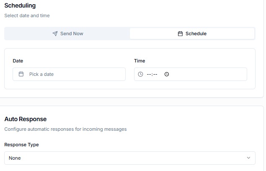Open the Pick a date picker
The image size is (266, 171).
[x=69, y=74]
